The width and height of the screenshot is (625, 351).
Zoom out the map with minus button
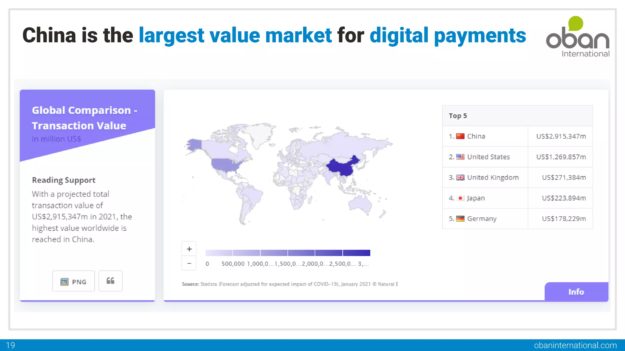pyautogui.click(x=189, y=263)
